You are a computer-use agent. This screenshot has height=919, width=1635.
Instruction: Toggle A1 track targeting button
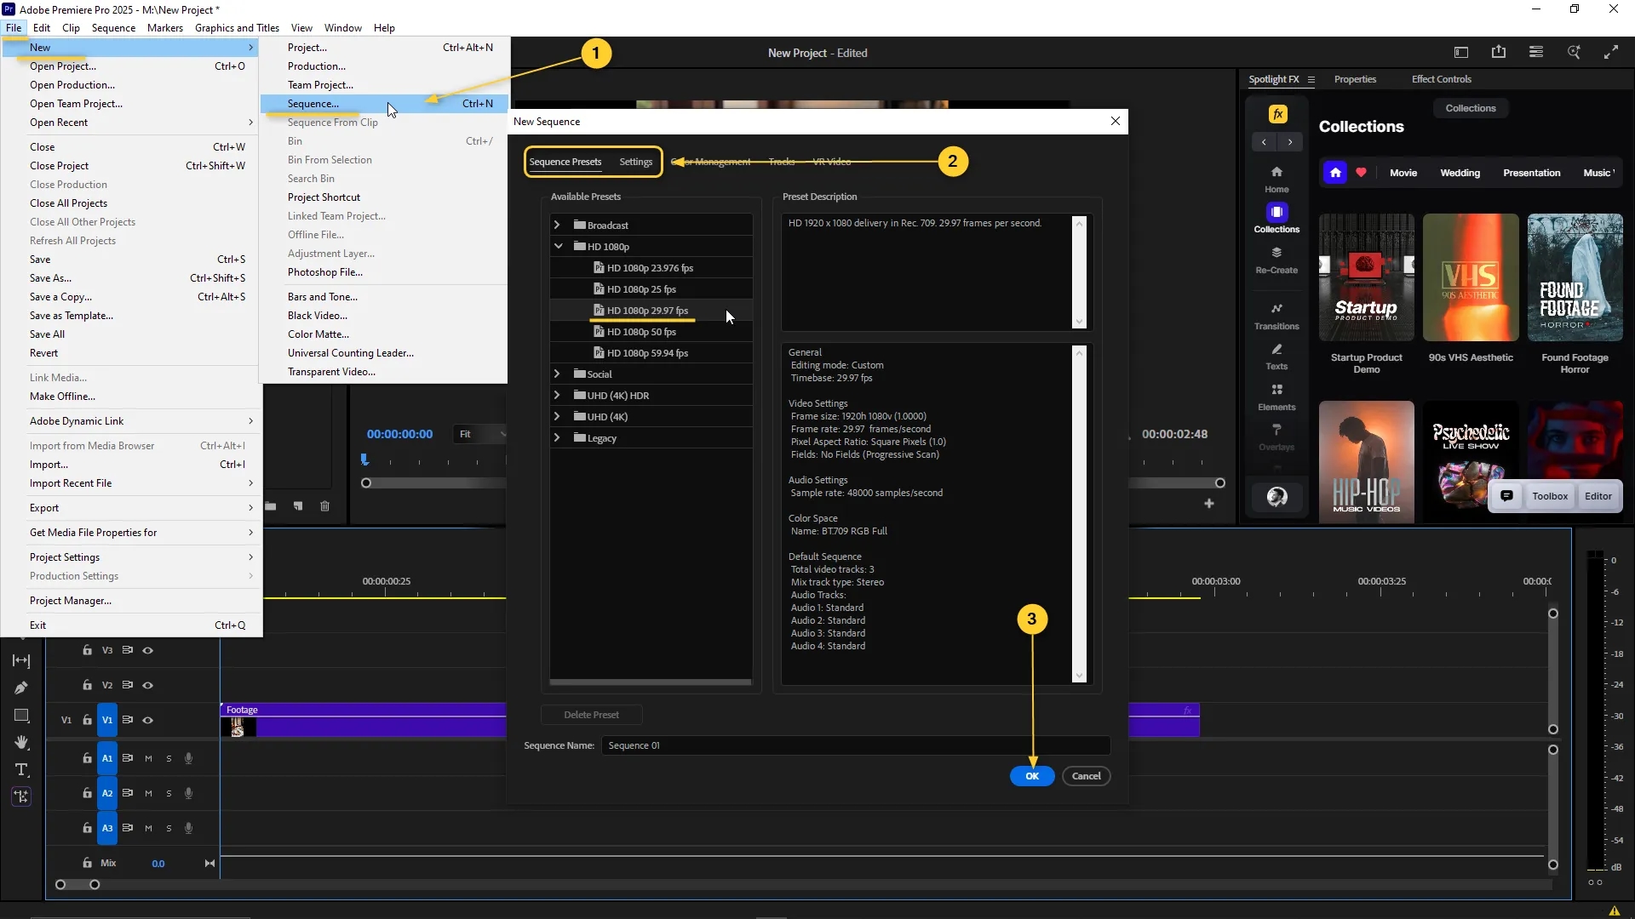coord(107,758)
